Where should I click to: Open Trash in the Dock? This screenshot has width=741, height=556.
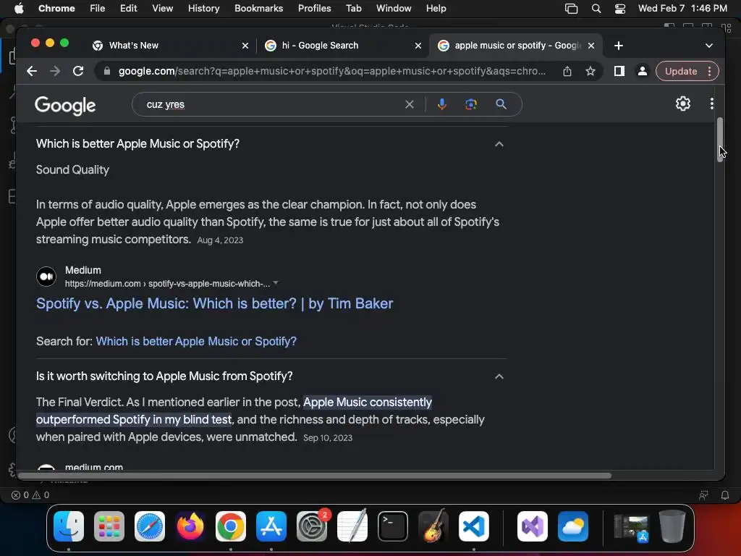coord(672,526)
